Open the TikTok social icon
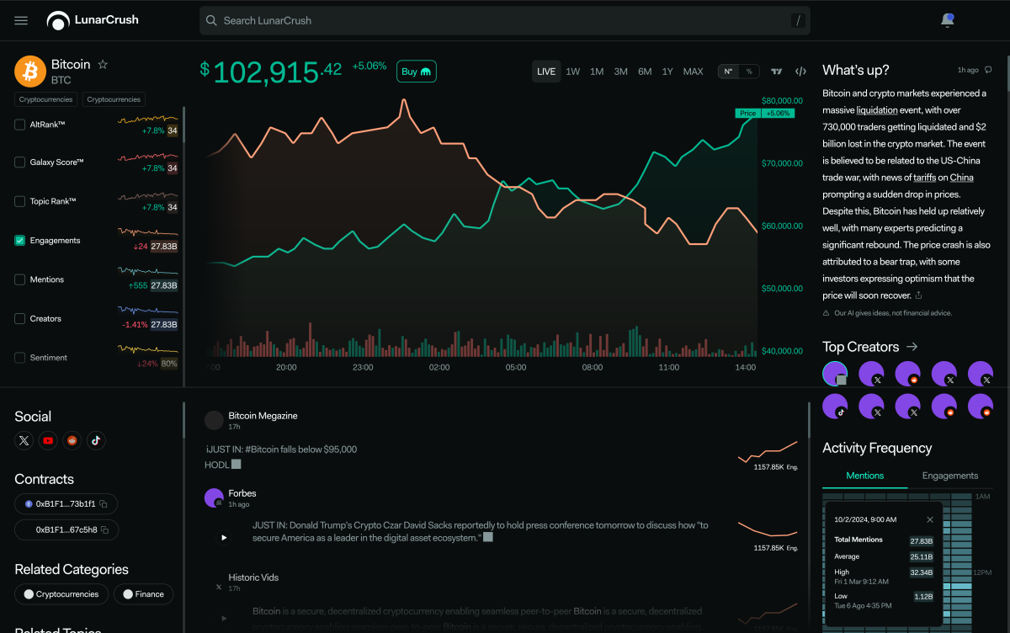The height and width of the screenshot is (633, 1010). (96, 440)
